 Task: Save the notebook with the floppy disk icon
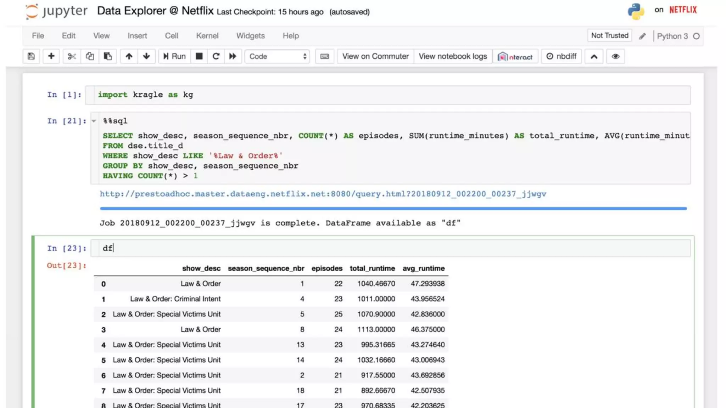click(x=31, y=56)
